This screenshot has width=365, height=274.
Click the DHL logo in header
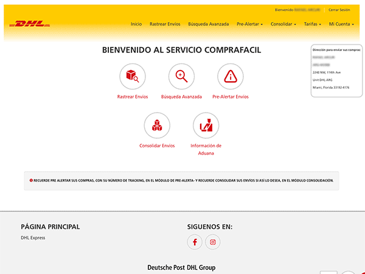coord(30,24)
